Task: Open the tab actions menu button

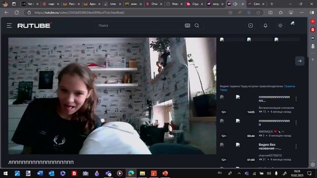Action: (14, 4)
